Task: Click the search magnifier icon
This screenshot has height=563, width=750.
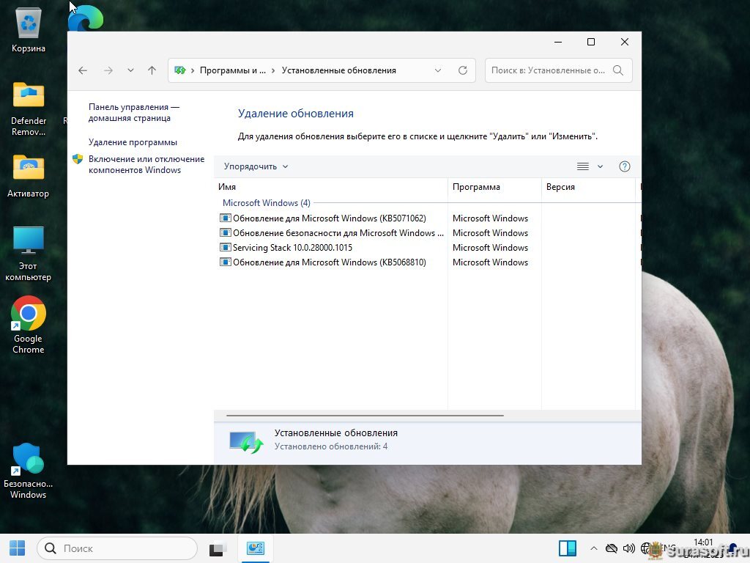Action: click(x=618, y=70)
